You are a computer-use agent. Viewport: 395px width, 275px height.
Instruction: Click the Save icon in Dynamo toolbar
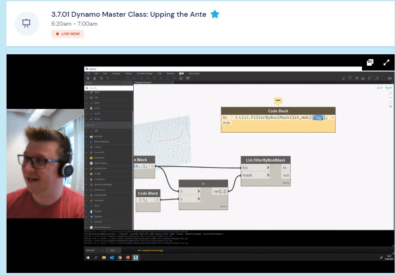[x=101, y=78]
